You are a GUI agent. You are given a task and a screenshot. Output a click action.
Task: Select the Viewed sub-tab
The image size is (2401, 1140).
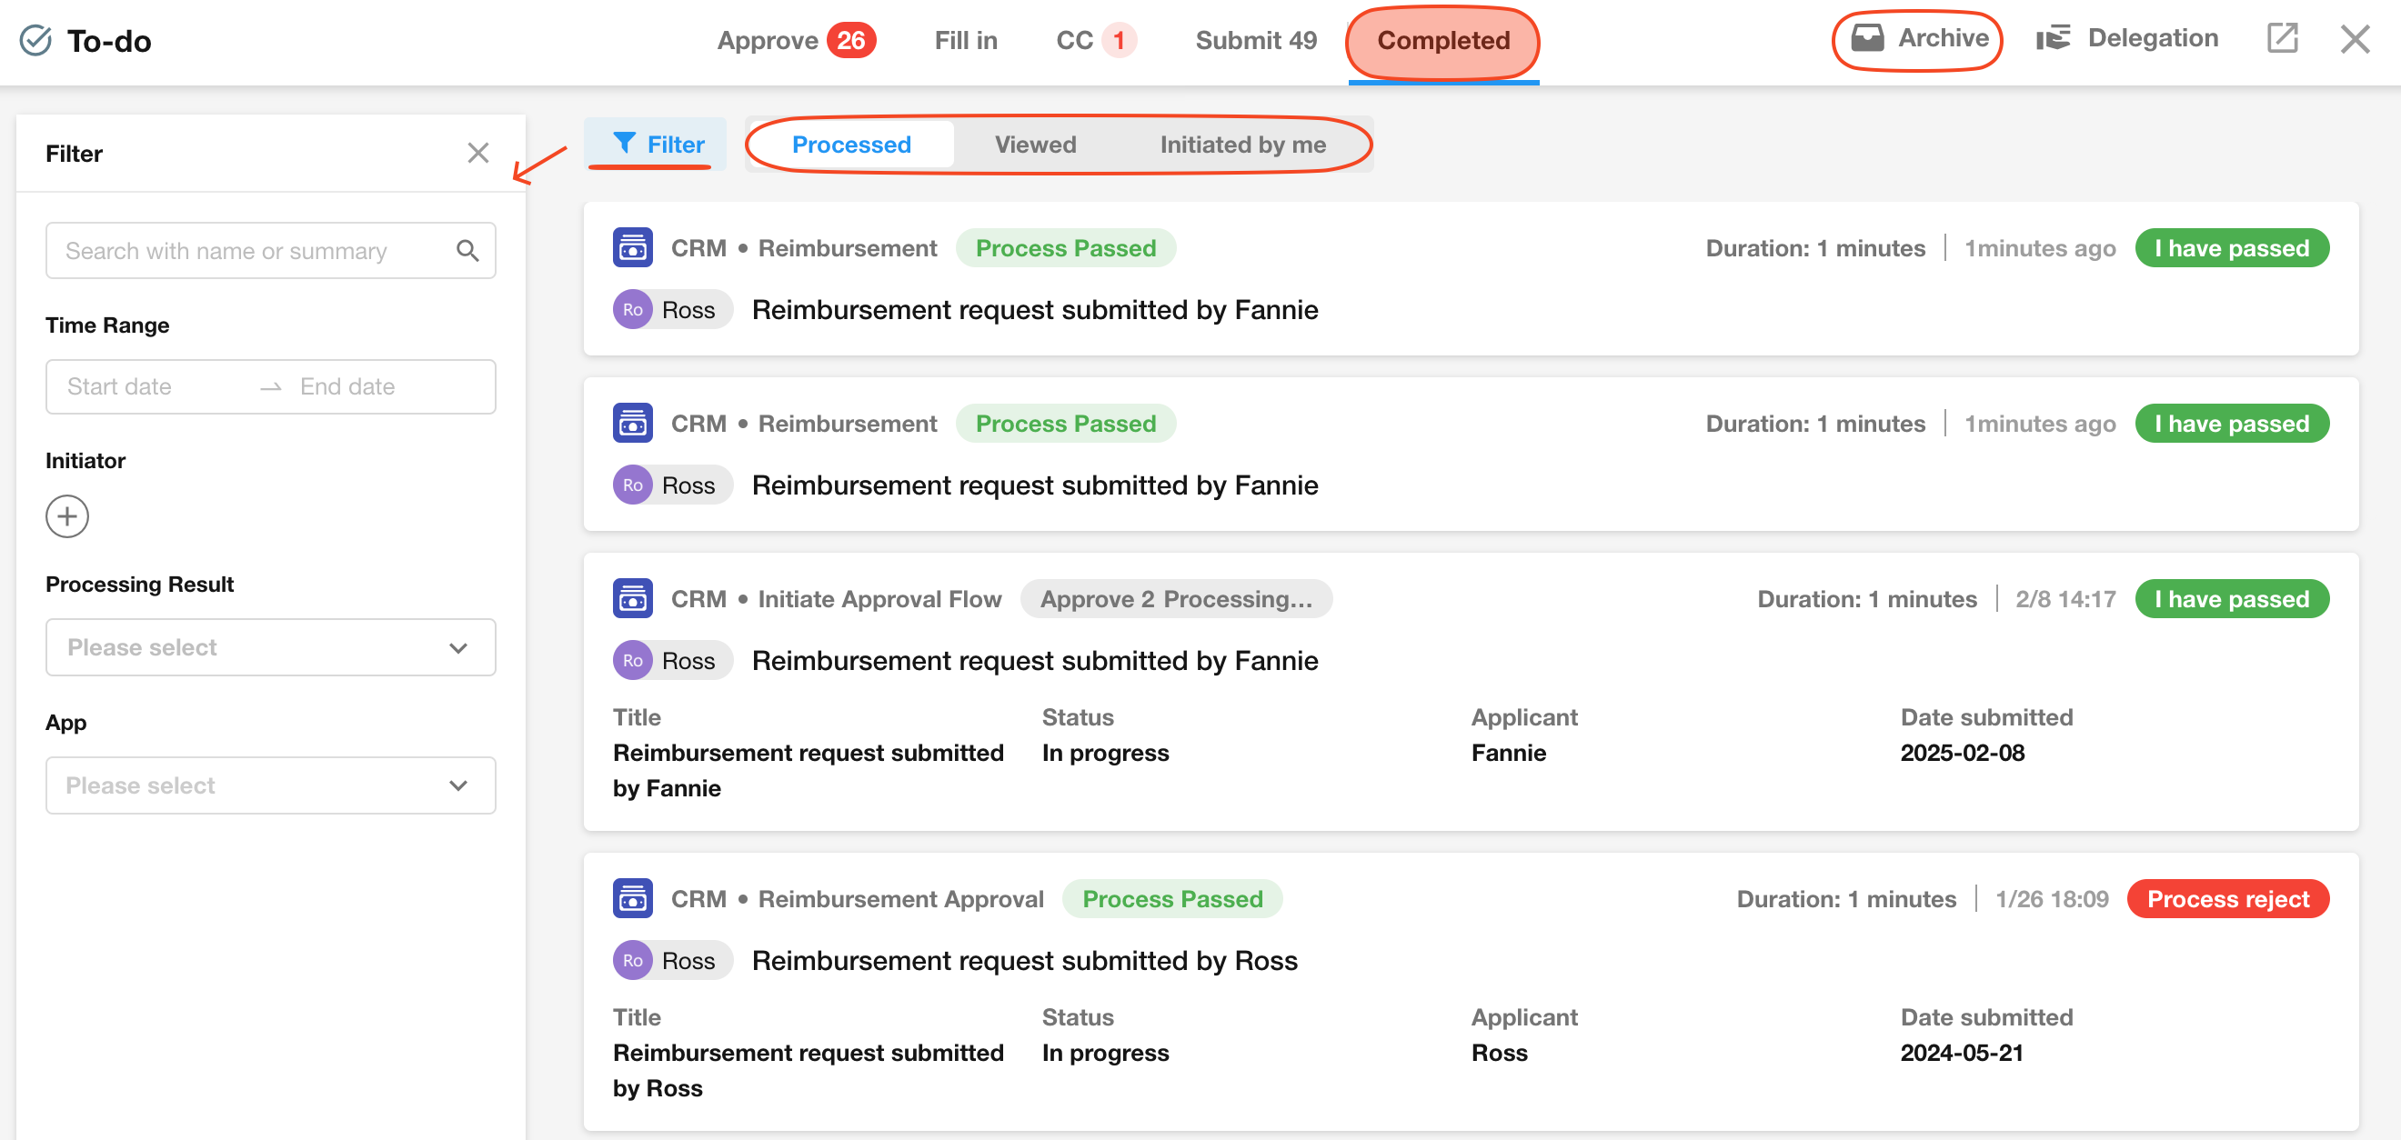pos(1035,145)
